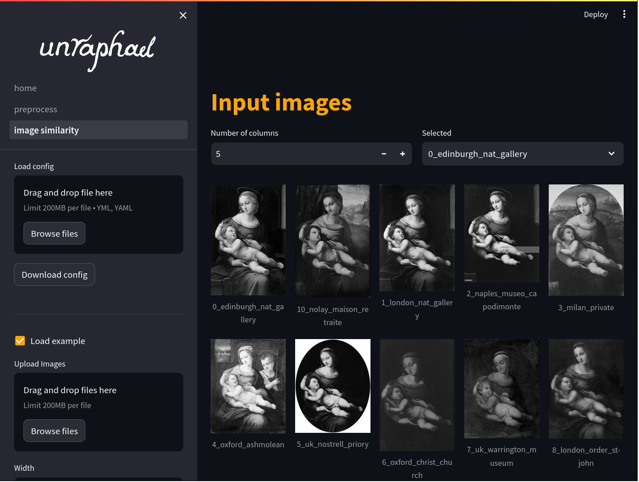
Task: Click the 5_uk_nostrell_priory caption text
Action: point(333,445)
